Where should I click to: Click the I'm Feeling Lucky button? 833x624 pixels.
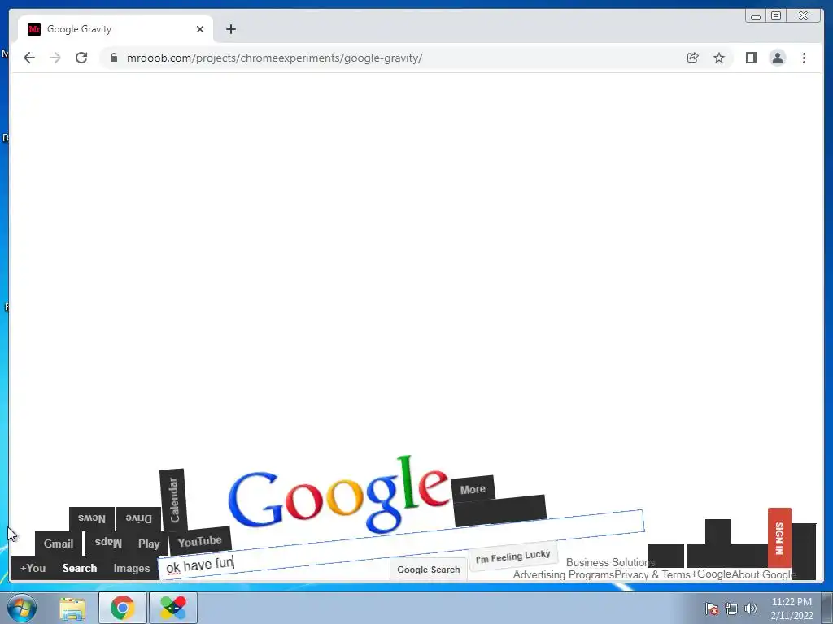[513, 556]
